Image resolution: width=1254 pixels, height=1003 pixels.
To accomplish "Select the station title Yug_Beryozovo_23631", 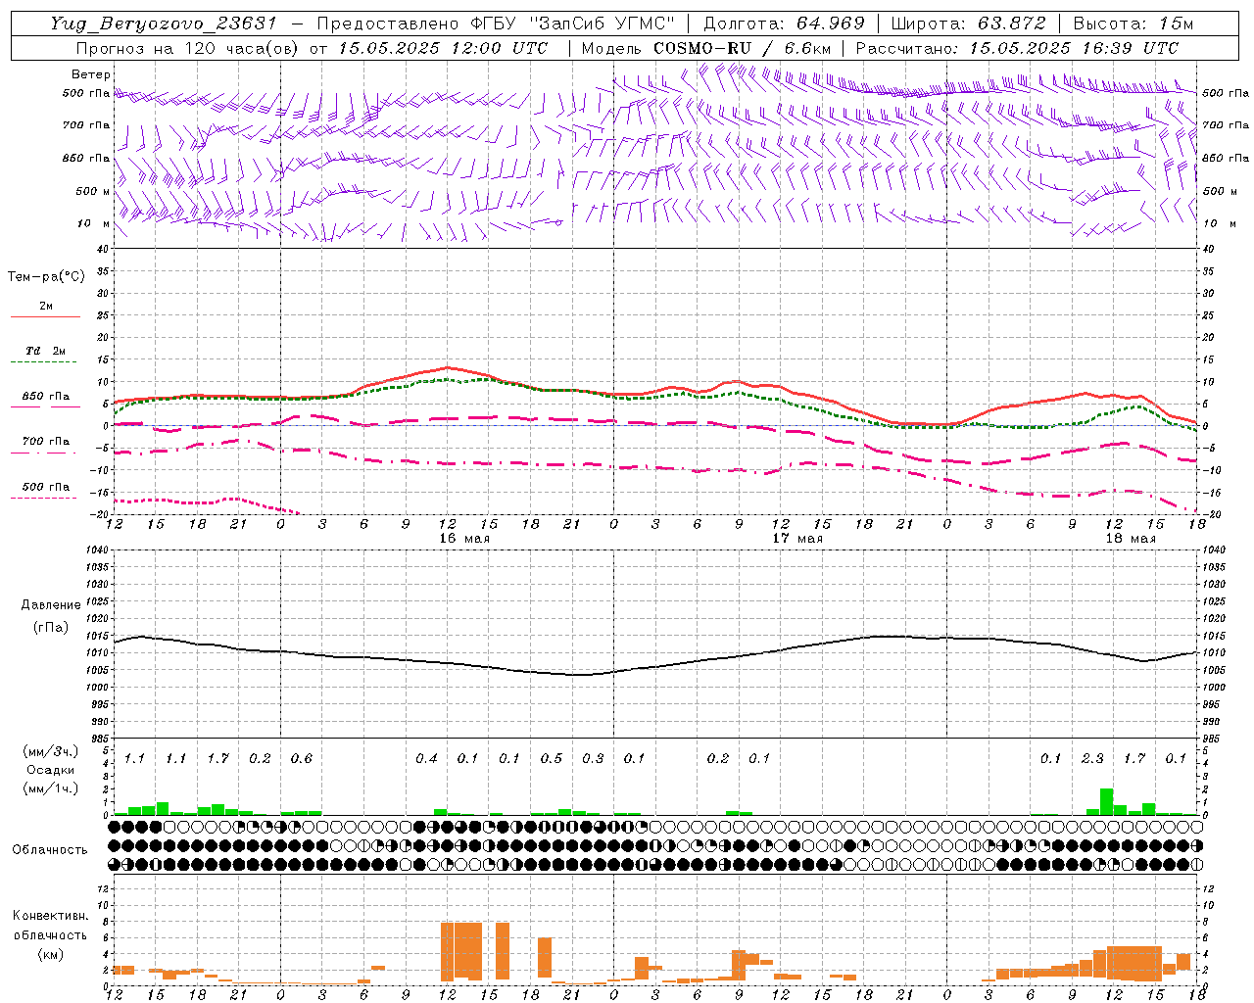I will tap(165, 24).
